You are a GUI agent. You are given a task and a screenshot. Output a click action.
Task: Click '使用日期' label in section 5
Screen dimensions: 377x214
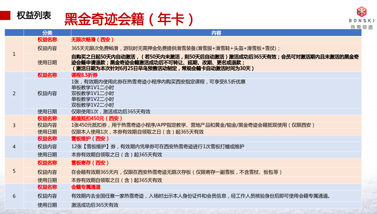pyautogui.click(x=47, y=180)
